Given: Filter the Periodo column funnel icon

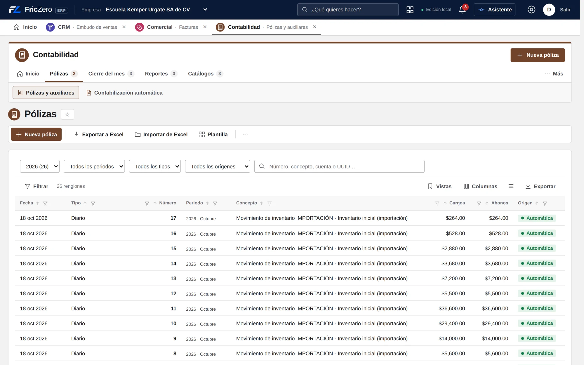Looking at the screenshot, I should 215,203.
